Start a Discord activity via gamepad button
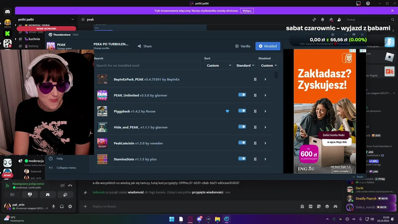Image resolution: width=398 pixels, height=224 pixels. point(48,194)
